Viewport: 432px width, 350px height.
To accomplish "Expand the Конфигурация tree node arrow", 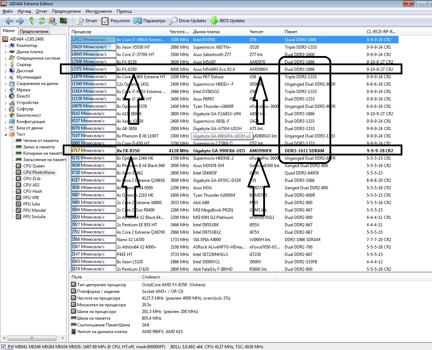I will [x=6, y=122].
